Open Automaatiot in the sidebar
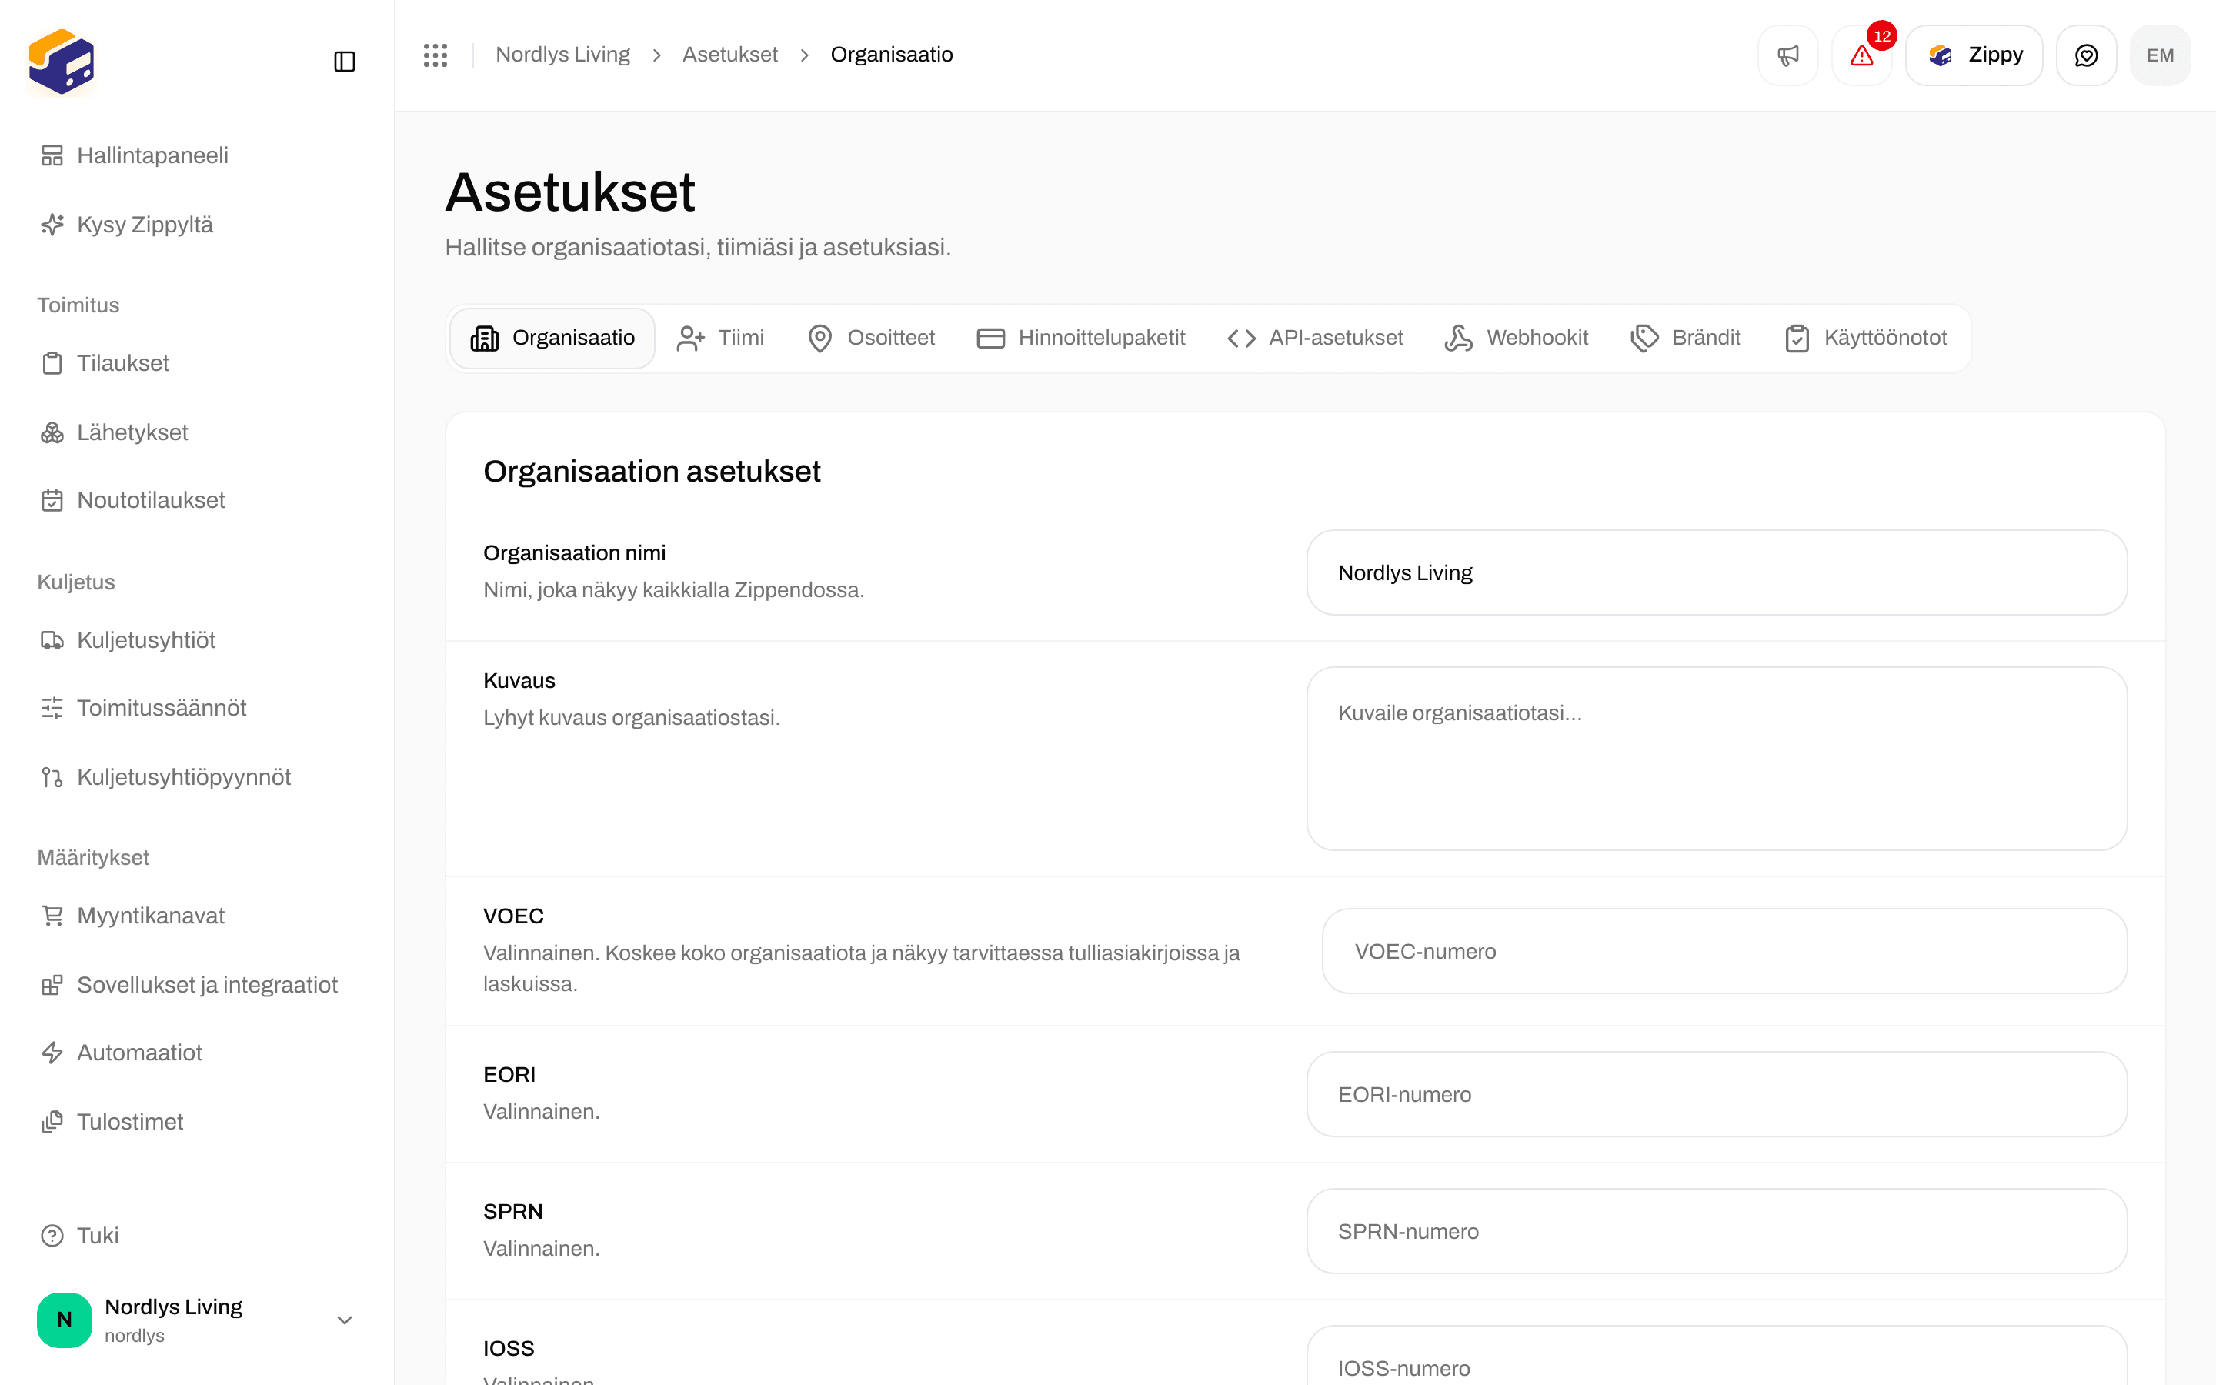 pos(197,1053)
